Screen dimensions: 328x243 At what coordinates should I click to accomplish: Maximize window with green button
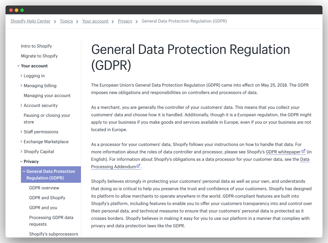click(22, 10)
